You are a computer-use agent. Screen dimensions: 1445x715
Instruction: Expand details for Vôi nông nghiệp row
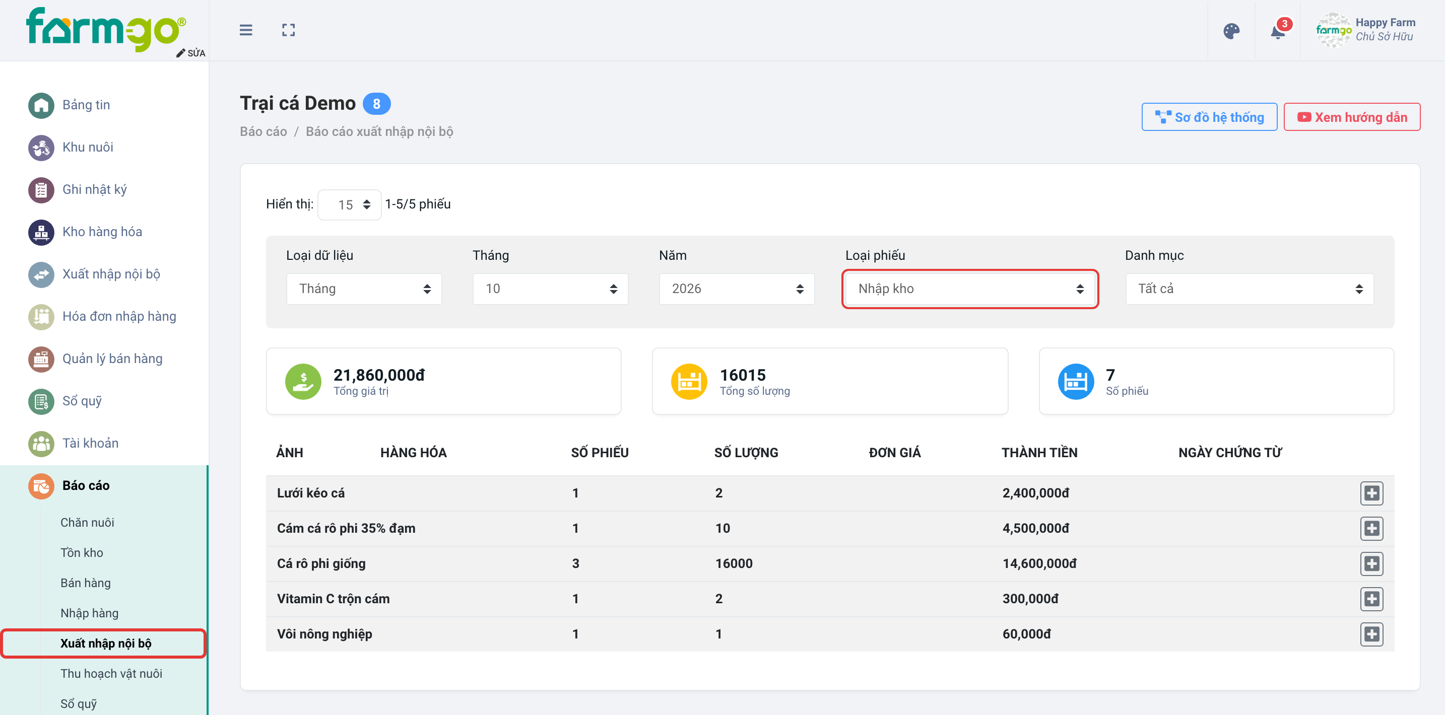(1371, 634)
